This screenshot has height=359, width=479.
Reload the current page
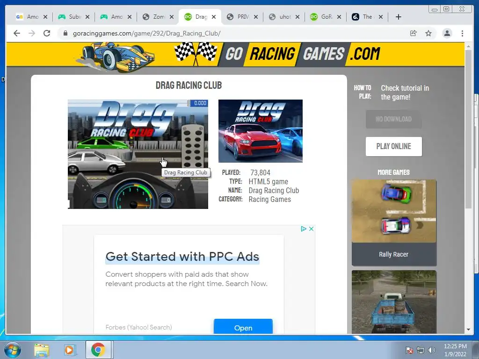coord(47,33)
